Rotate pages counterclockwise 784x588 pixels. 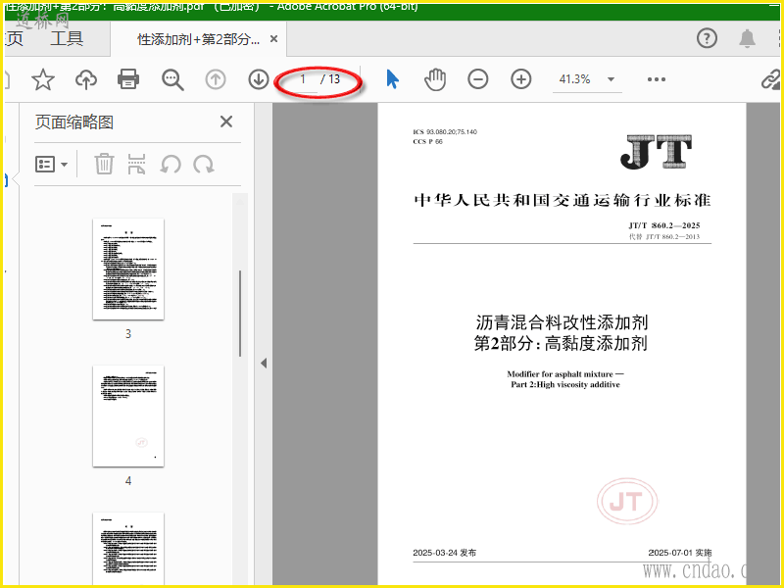[x=171, y=164]
